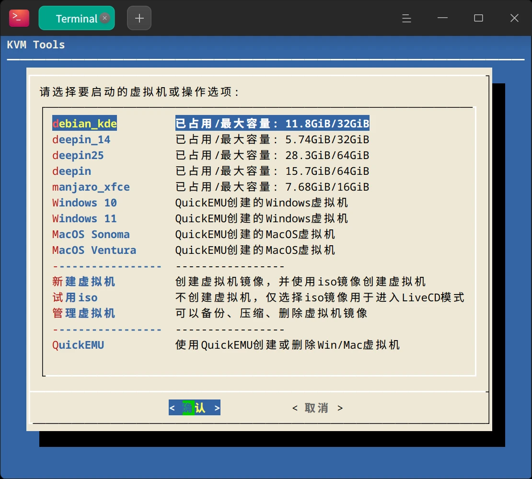Click the 可以备份、压缩、删除虚拟机镜像 description

pyautogui.click(x=271, y=313)
